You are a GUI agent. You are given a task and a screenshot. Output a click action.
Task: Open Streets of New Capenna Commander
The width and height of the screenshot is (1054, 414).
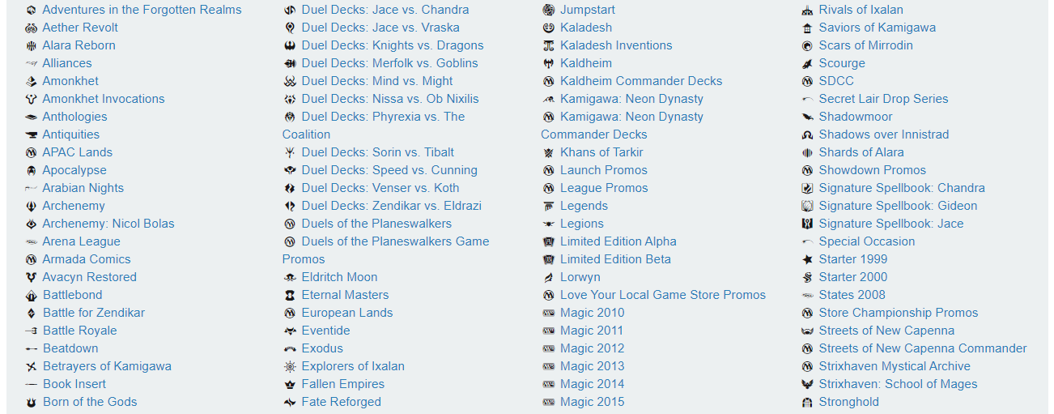pyautogui.click(x=923, y=348)
